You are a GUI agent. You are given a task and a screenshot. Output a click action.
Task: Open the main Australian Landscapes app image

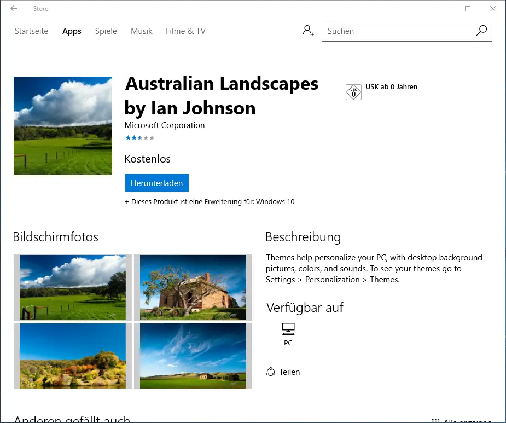click(63, 126)
